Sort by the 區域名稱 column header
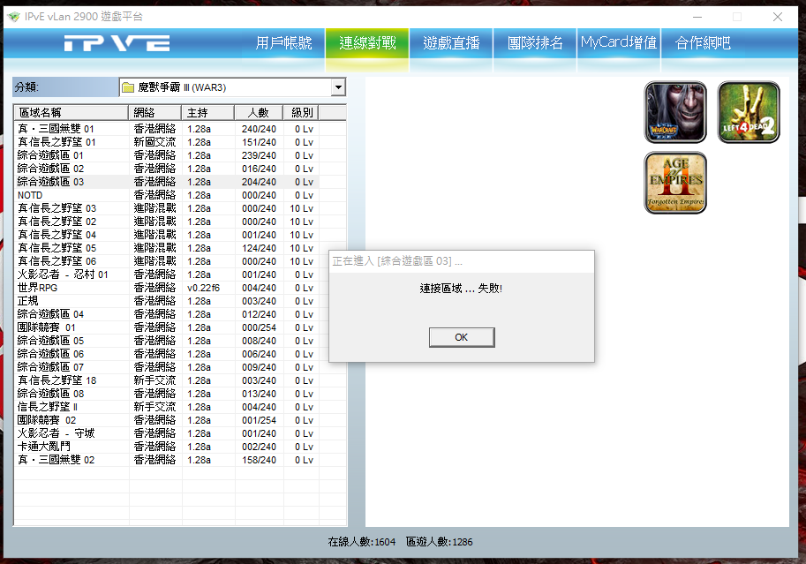The image size is (806, 564). (72, 113)
